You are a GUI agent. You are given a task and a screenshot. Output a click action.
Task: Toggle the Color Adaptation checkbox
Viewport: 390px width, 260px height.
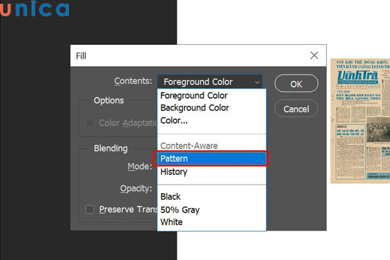coord(90,123)
